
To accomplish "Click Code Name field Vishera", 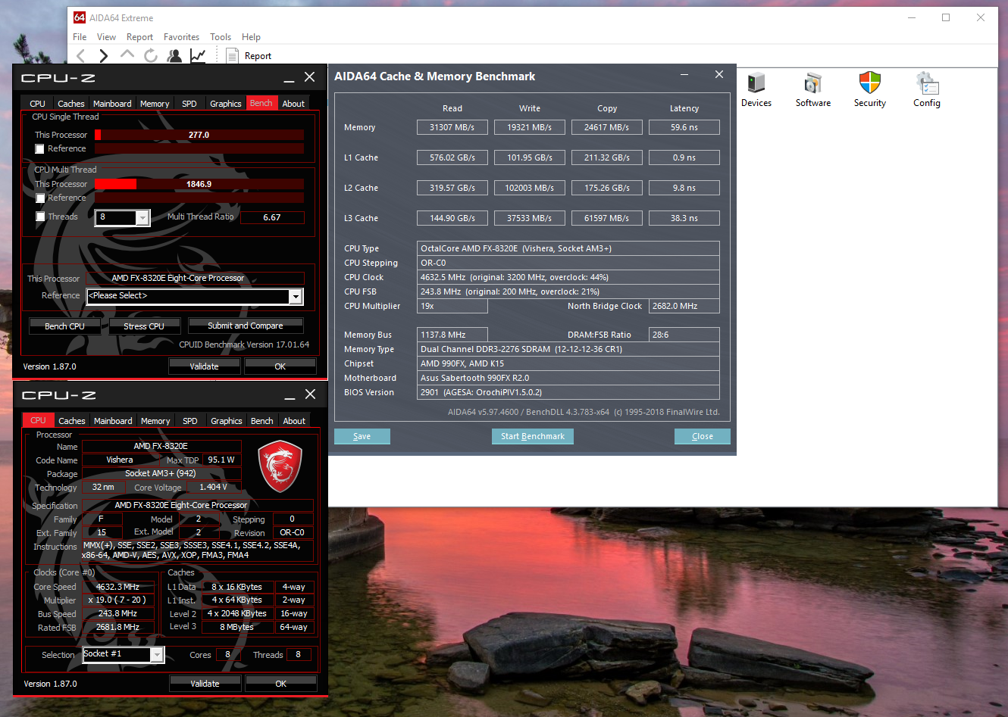I will point(120,460).
